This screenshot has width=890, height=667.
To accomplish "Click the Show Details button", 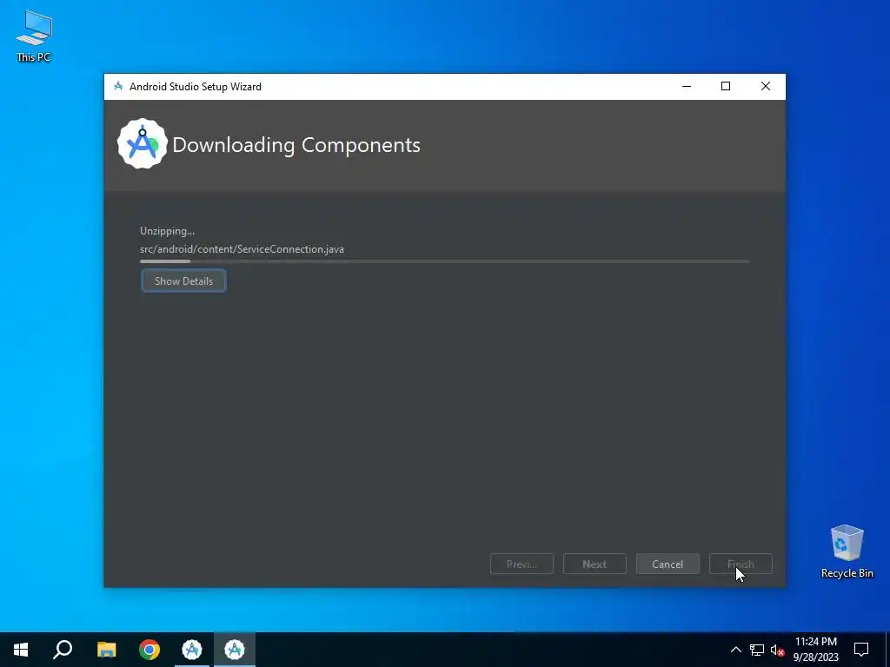I will [183, 281].
